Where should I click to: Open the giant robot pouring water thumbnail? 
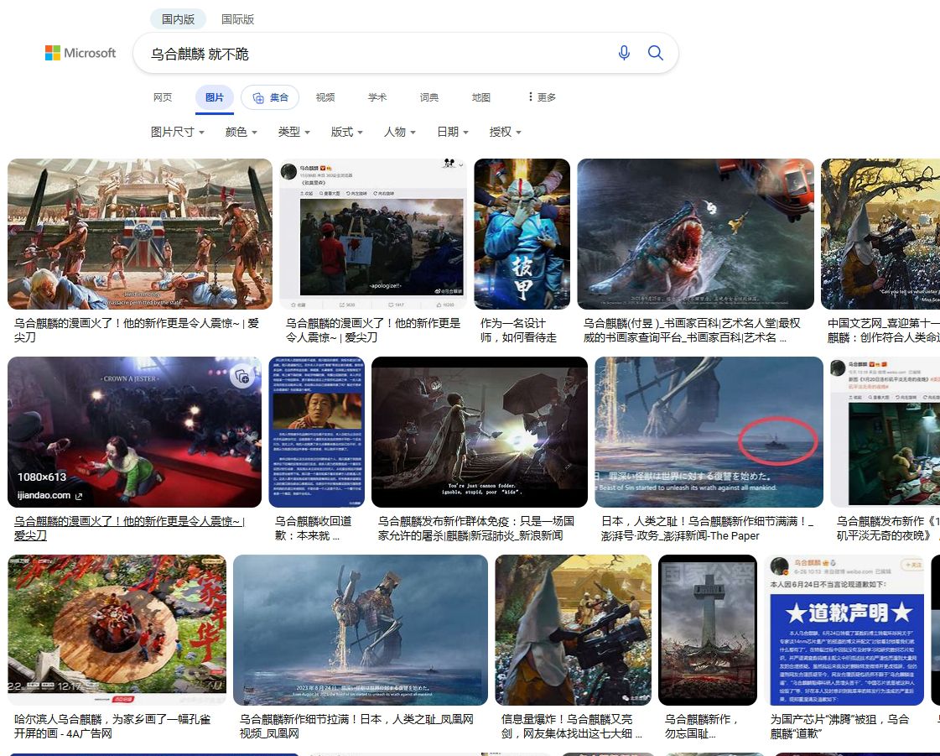pyautogui.click(x=361, y=630)
